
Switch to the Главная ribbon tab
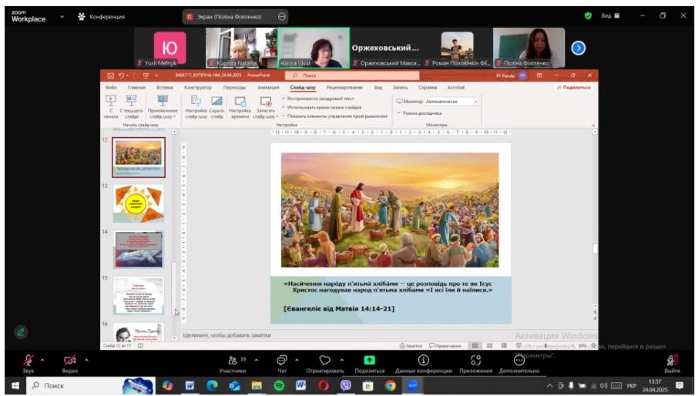pyautogui.click(x=136, y=88)
